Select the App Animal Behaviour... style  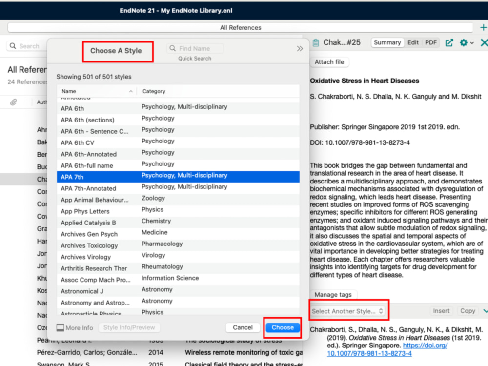[x=178, y=200]
